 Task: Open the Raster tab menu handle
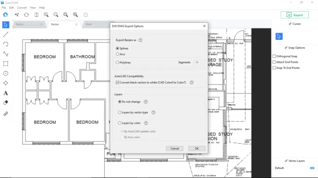(x=42, y=24)
